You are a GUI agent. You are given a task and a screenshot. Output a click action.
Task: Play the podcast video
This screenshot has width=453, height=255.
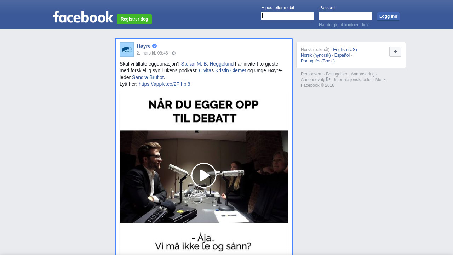click(204, 175)
